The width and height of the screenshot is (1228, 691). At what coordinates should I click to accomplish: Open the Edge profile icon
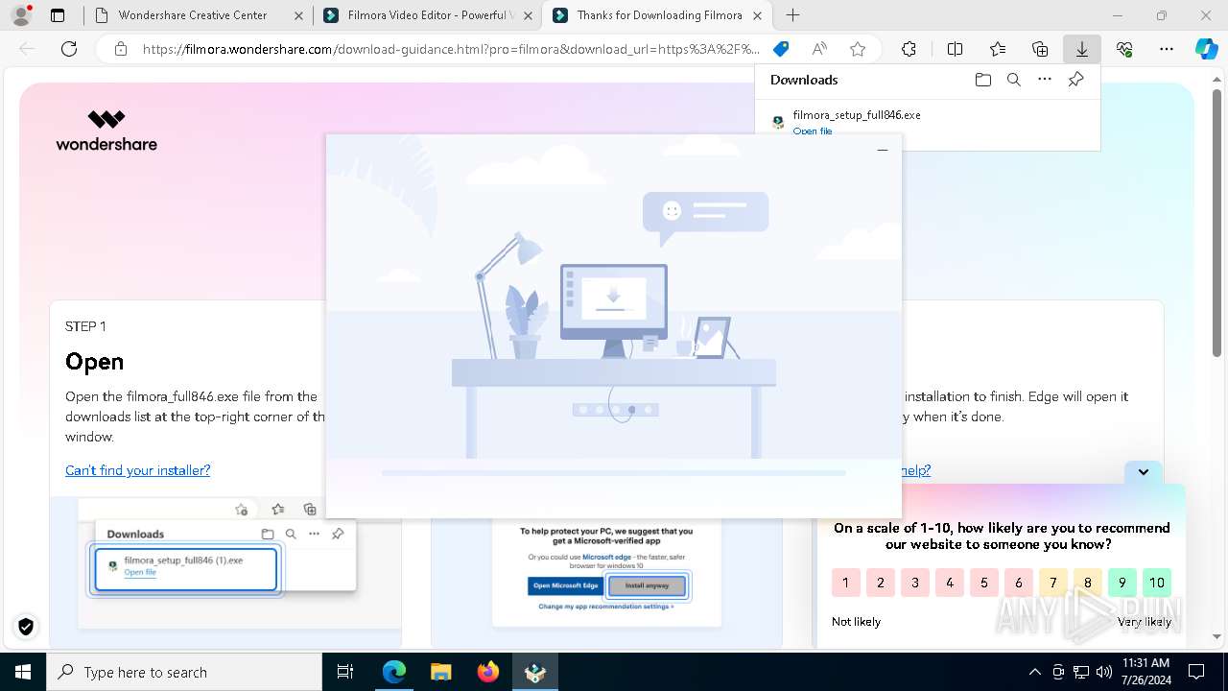pos(21,15)
